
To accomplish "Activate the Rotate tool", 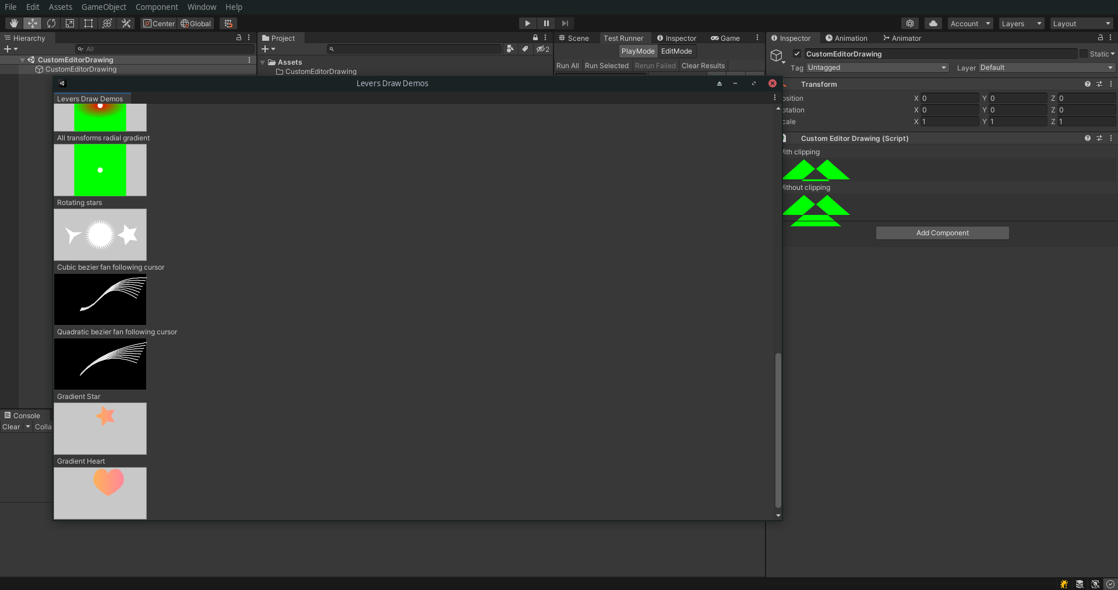I will [x=51, y=23].
